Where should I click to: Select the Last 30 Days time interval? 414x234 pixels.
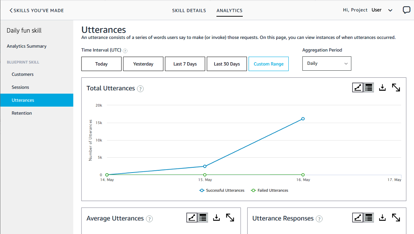pyautogui.click(x=226, y=63)
